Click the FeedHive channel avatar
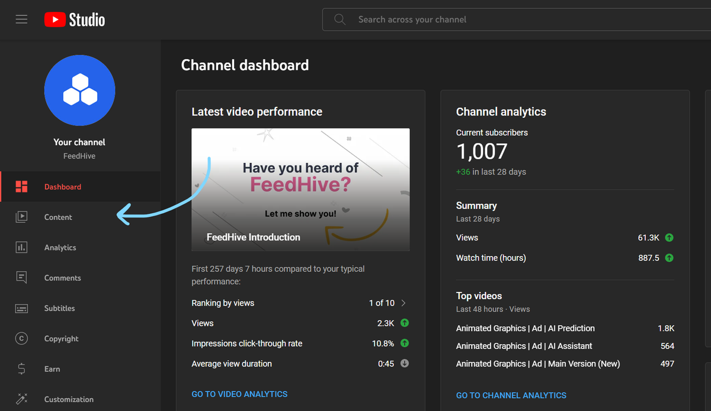The width and height of the screenshot is (711, 411). click(x=79, y=90)
